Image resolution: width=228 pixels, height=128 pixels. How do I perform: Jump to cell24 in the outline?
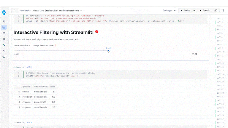(x=220, y=108)
